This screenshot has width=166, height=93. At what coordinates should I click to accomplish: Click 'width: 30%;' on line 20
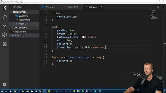click(65, 40)
